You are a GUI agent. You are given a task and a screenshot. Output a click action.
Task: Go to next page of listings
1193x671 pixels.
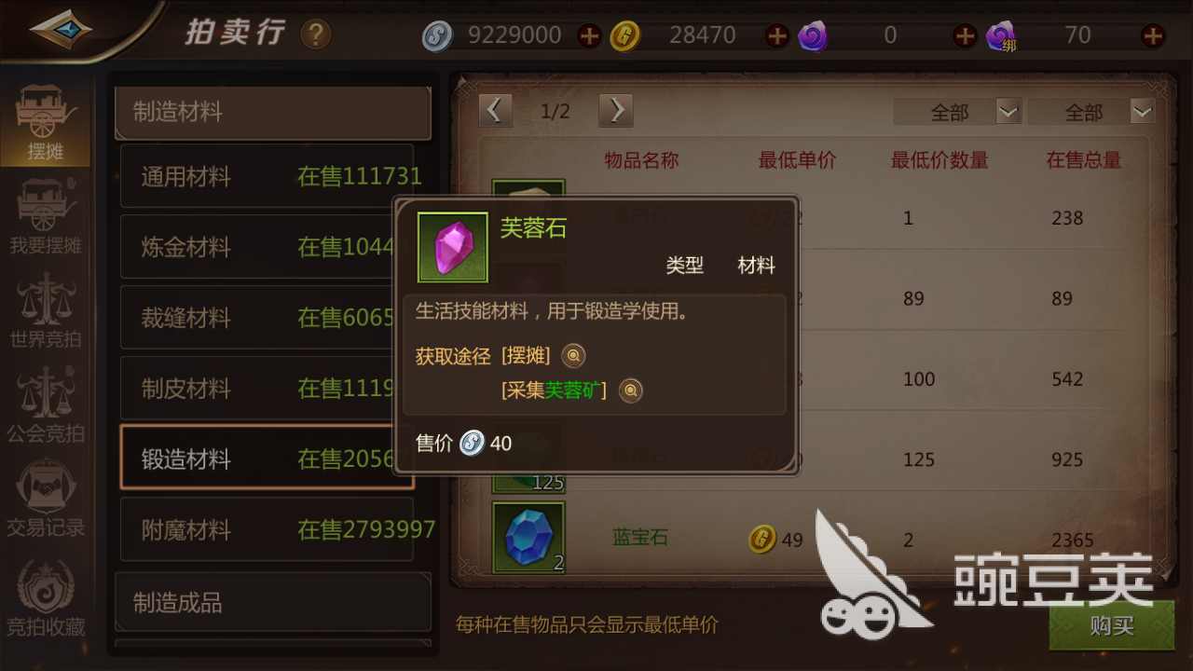(x=615, y=111)
